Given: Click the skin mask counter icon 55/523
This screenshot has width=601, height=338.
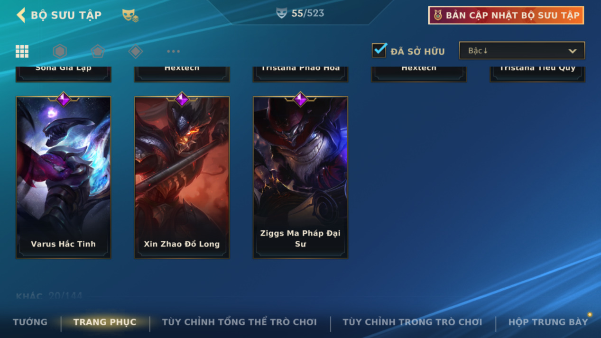Looking at the screenshot, I should (x=282, y=13).
